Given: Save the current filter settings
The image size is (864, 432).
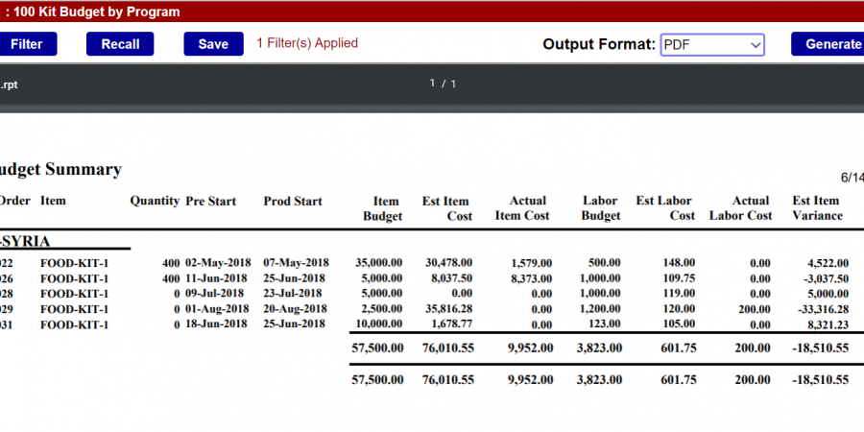Looking at the screenshot, I should (213, 44).
